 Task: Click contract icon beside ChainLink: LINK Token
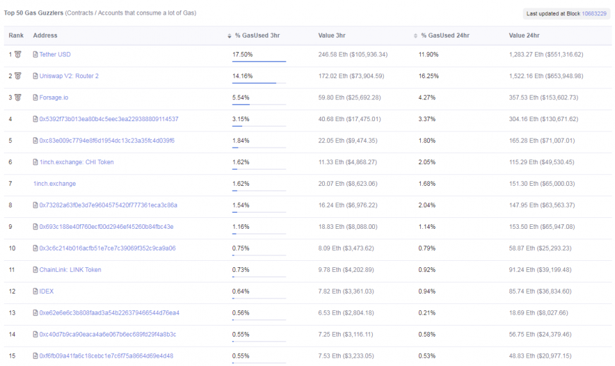tap(35, 270)
